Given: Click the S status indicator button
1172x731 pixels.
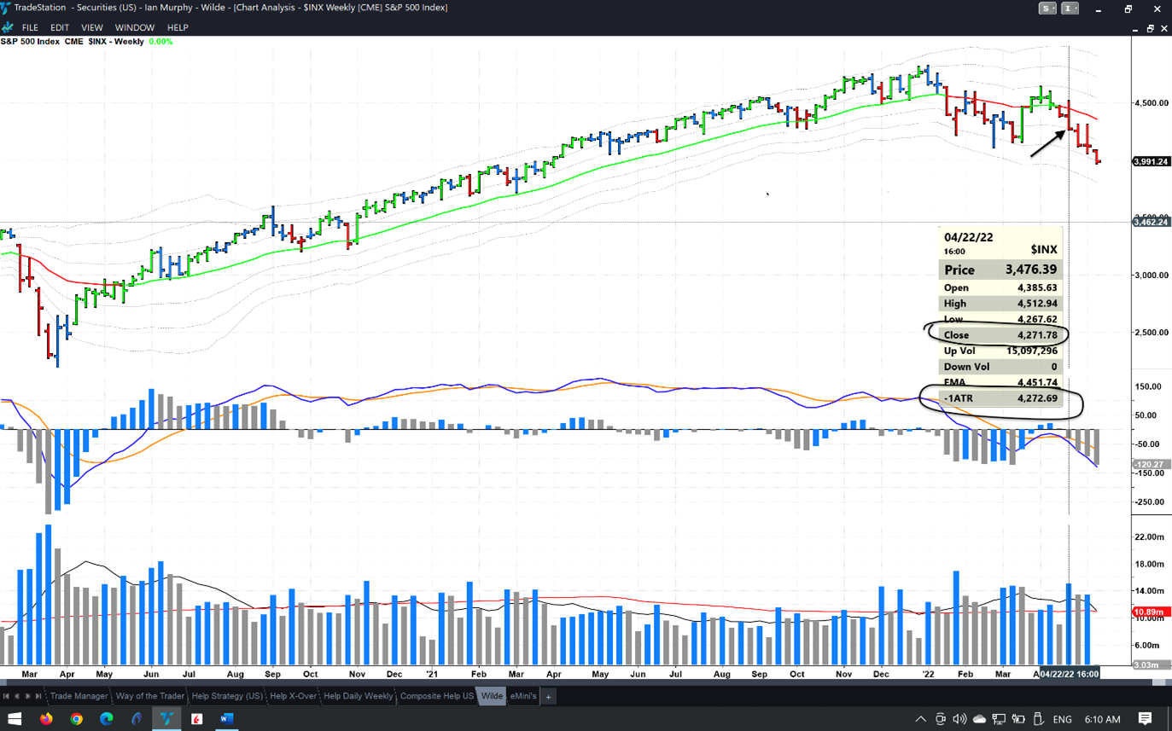Looking at the screenshot, I should (1047, 9).
